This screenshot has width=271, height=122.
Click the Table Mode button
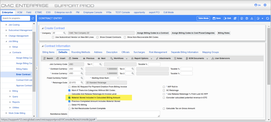[x=203, y=18]
